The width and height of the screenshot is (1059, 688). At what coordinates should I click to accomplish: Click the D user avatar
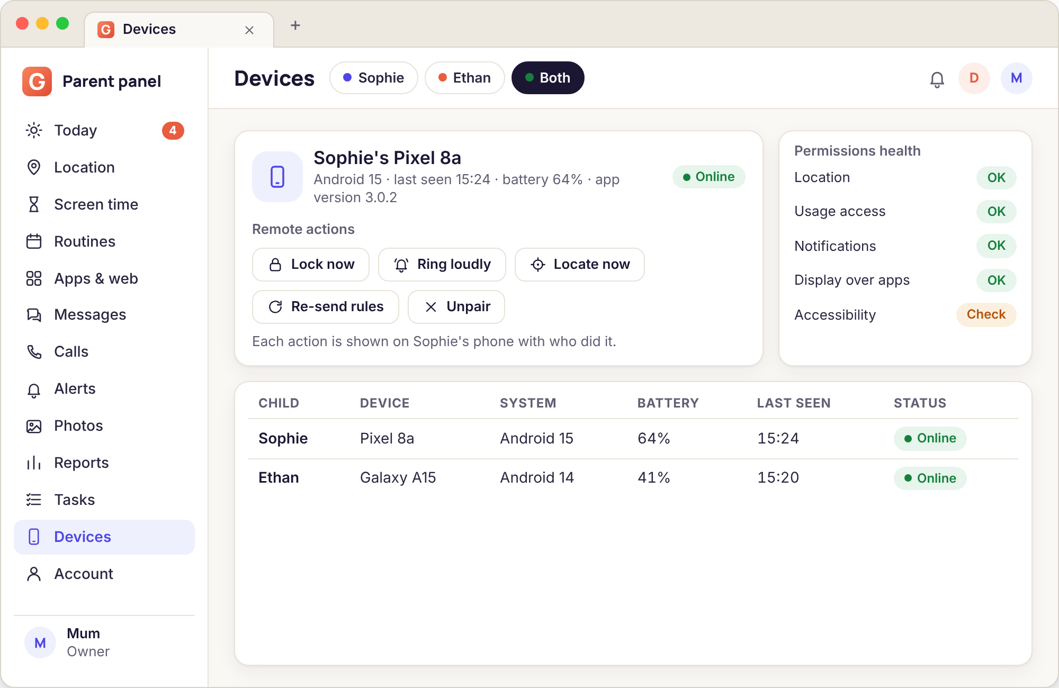[x=974, y=78]
